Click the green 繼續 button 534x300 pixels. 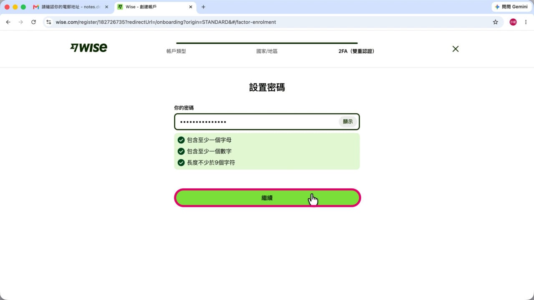267,198
